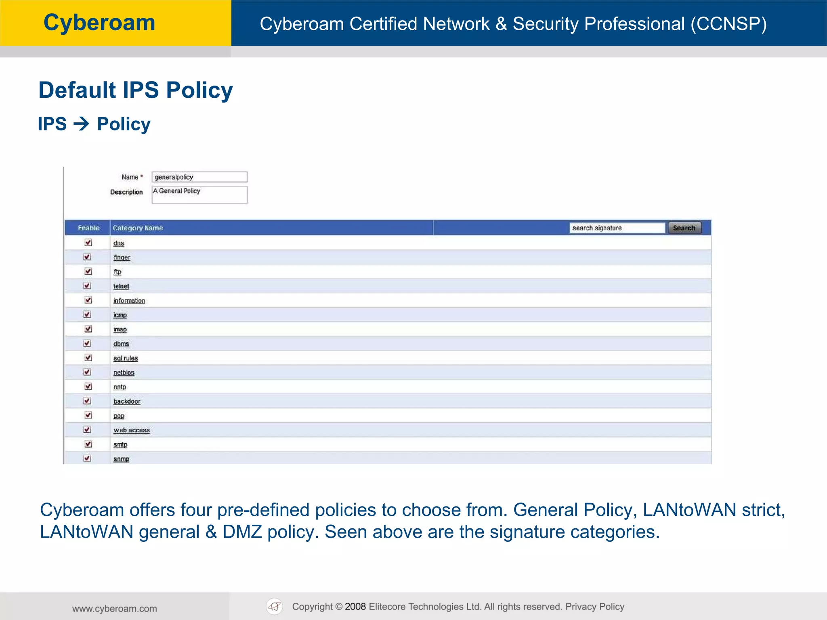The width and height of the screenshot is (827, 620).
Task: Open the icmp category link
Action: (x=120, y=315)
